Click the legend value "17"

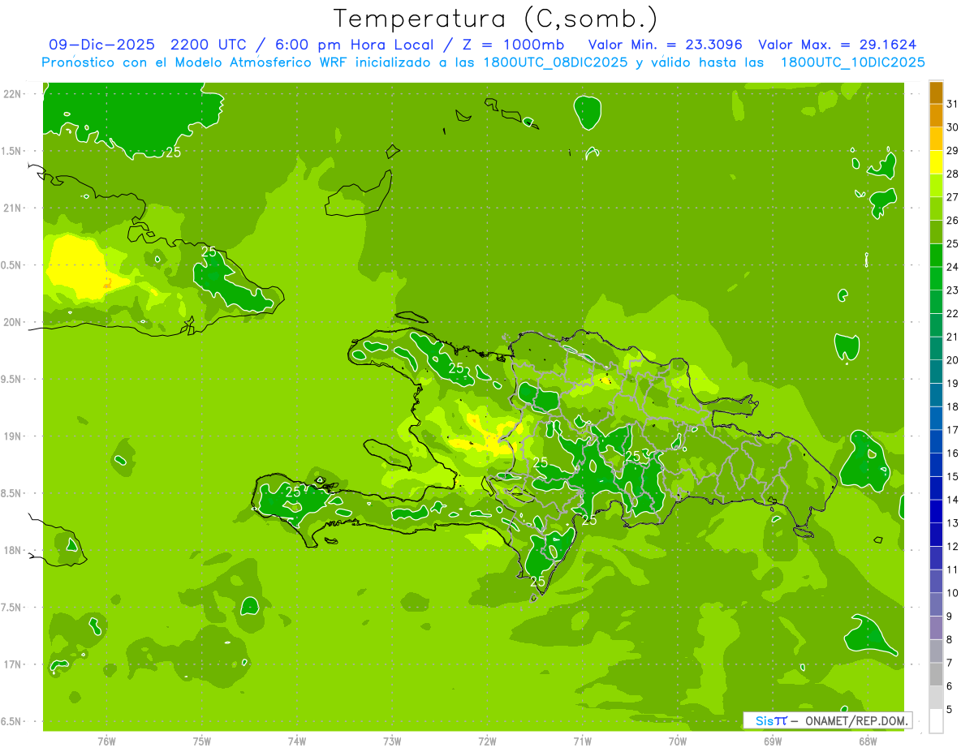point(953,430)
